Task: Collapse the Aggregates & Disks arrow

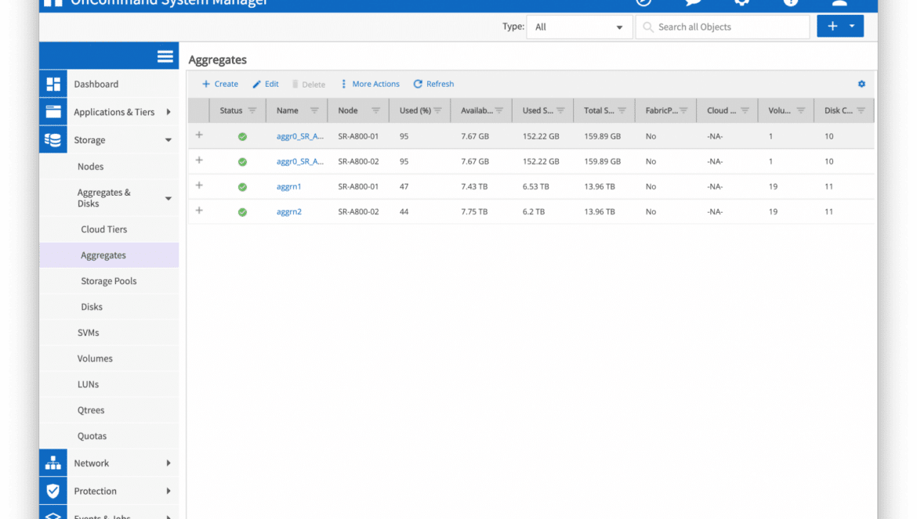Action: [x=169, y=199]
